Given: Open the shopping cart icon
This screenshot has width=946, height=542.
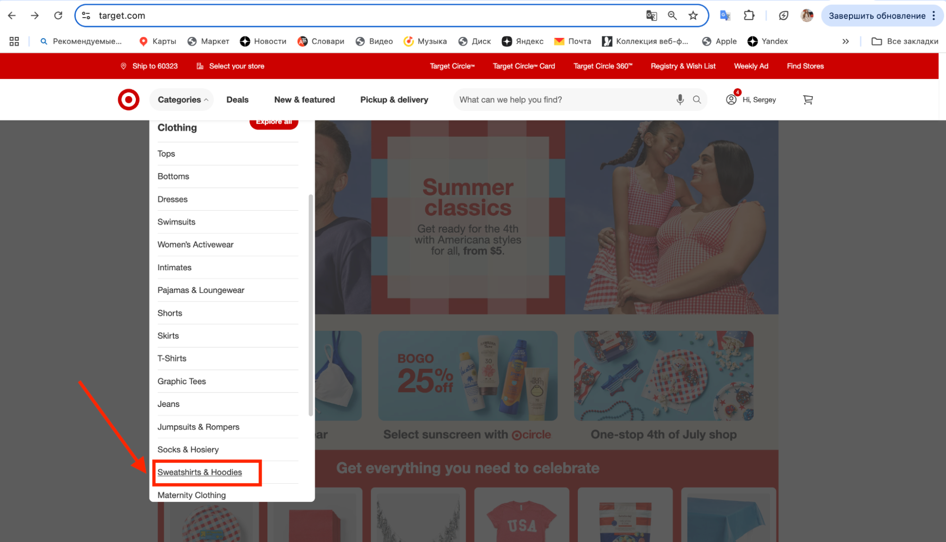Looking at the screenshot, I should pos(808,99).
